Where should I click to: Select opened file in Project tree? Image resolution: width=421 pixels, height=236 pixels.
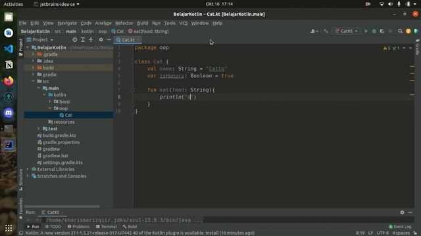click(x=75, y=39)
